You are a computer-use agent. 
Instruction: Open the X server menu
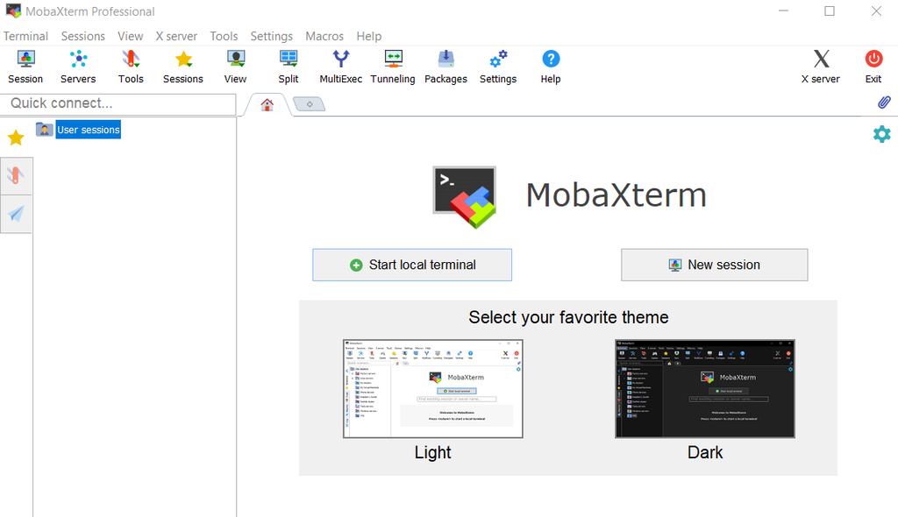click(176, 36)
